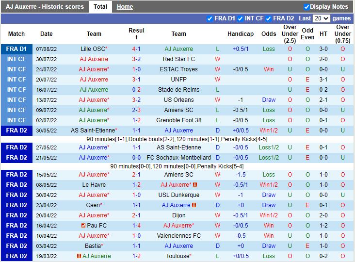Viewport: 355px width, 262px height.
Task: Click the date 19/03/22
Action: click(x=46, y=256)
